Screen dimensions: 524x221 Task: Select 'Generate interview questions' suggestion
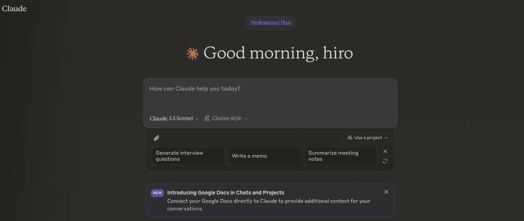[188, 156]
